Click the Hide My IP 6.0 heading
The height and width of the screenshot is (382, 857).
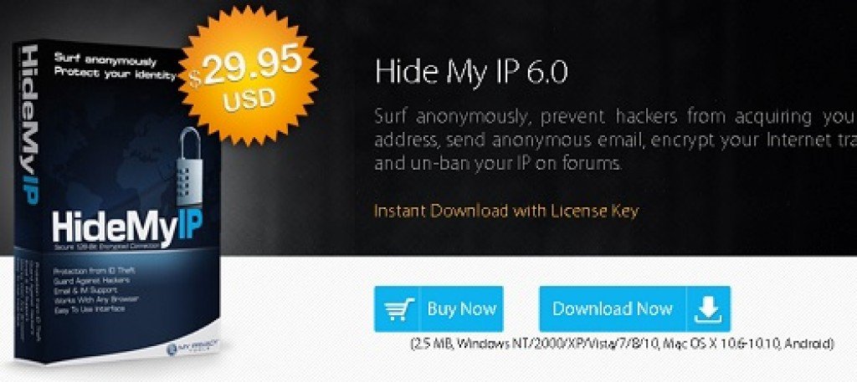pyautogui.click(x=472, y=72)
